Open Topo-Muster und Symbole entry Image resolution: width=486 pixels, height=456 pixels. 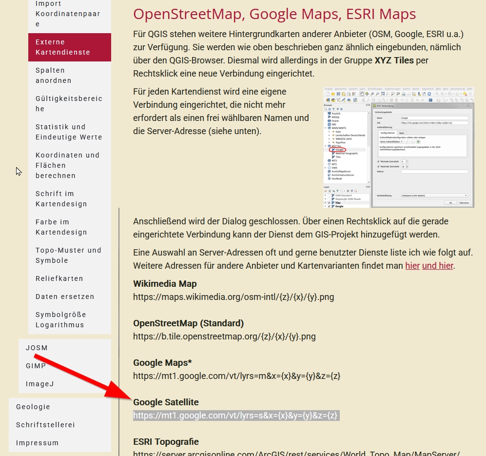69,255
